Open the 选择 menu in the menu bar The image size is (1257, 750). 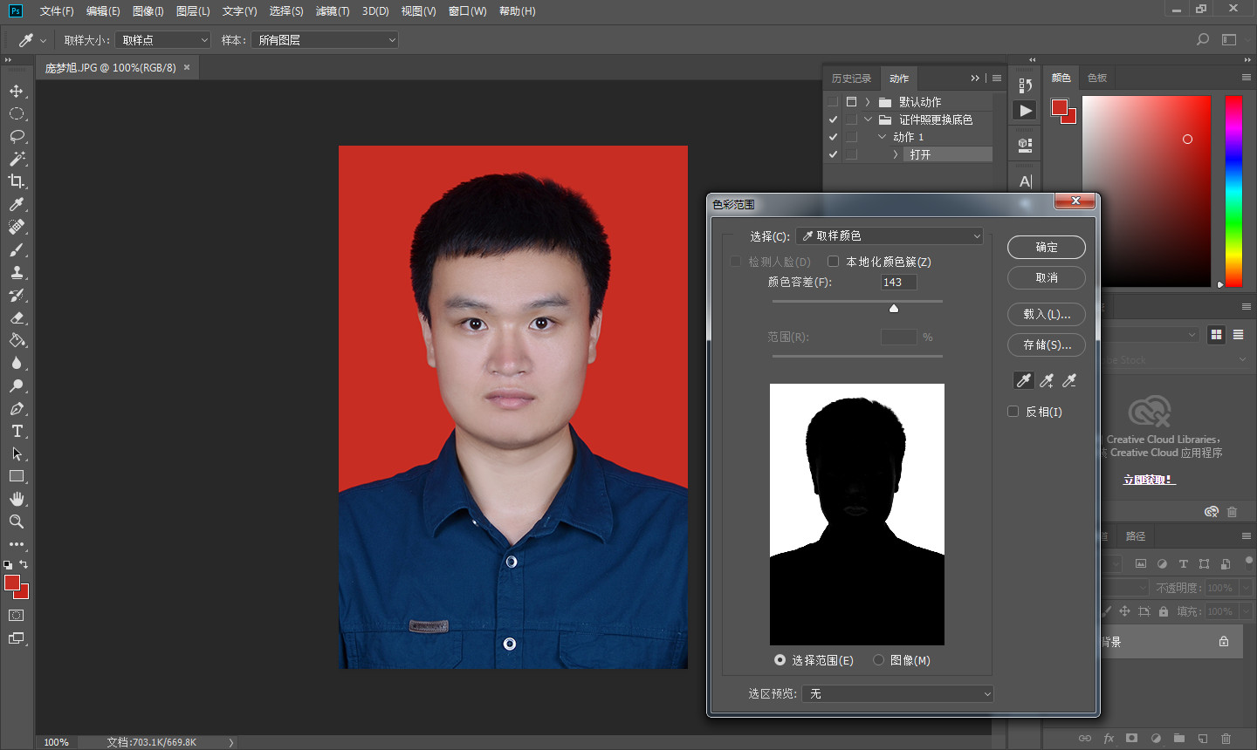click(286, 11)
